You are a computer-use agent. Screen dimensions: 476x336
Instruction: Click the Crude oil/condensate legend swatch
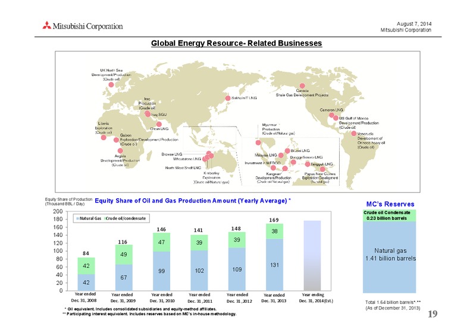[105, 218]
